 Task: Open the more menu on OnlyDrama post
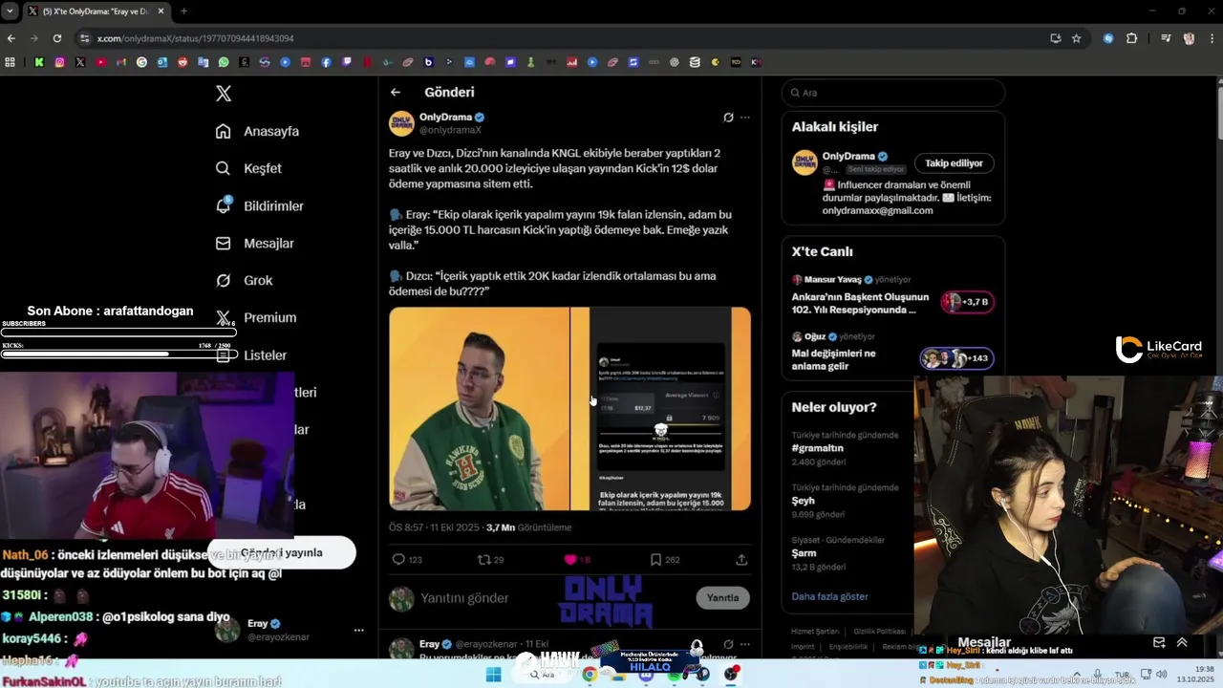click(745, 118)
